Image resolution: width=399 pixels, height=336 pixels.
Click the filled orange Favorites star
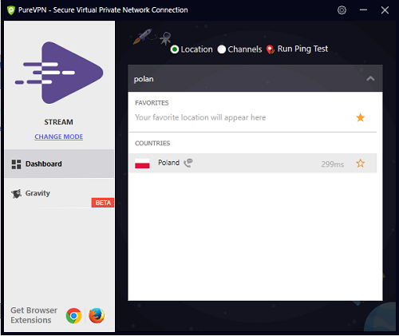[361, 117]
